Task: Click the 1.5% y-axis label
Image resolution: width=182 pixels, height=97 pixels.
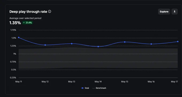Action: point(14,38)
